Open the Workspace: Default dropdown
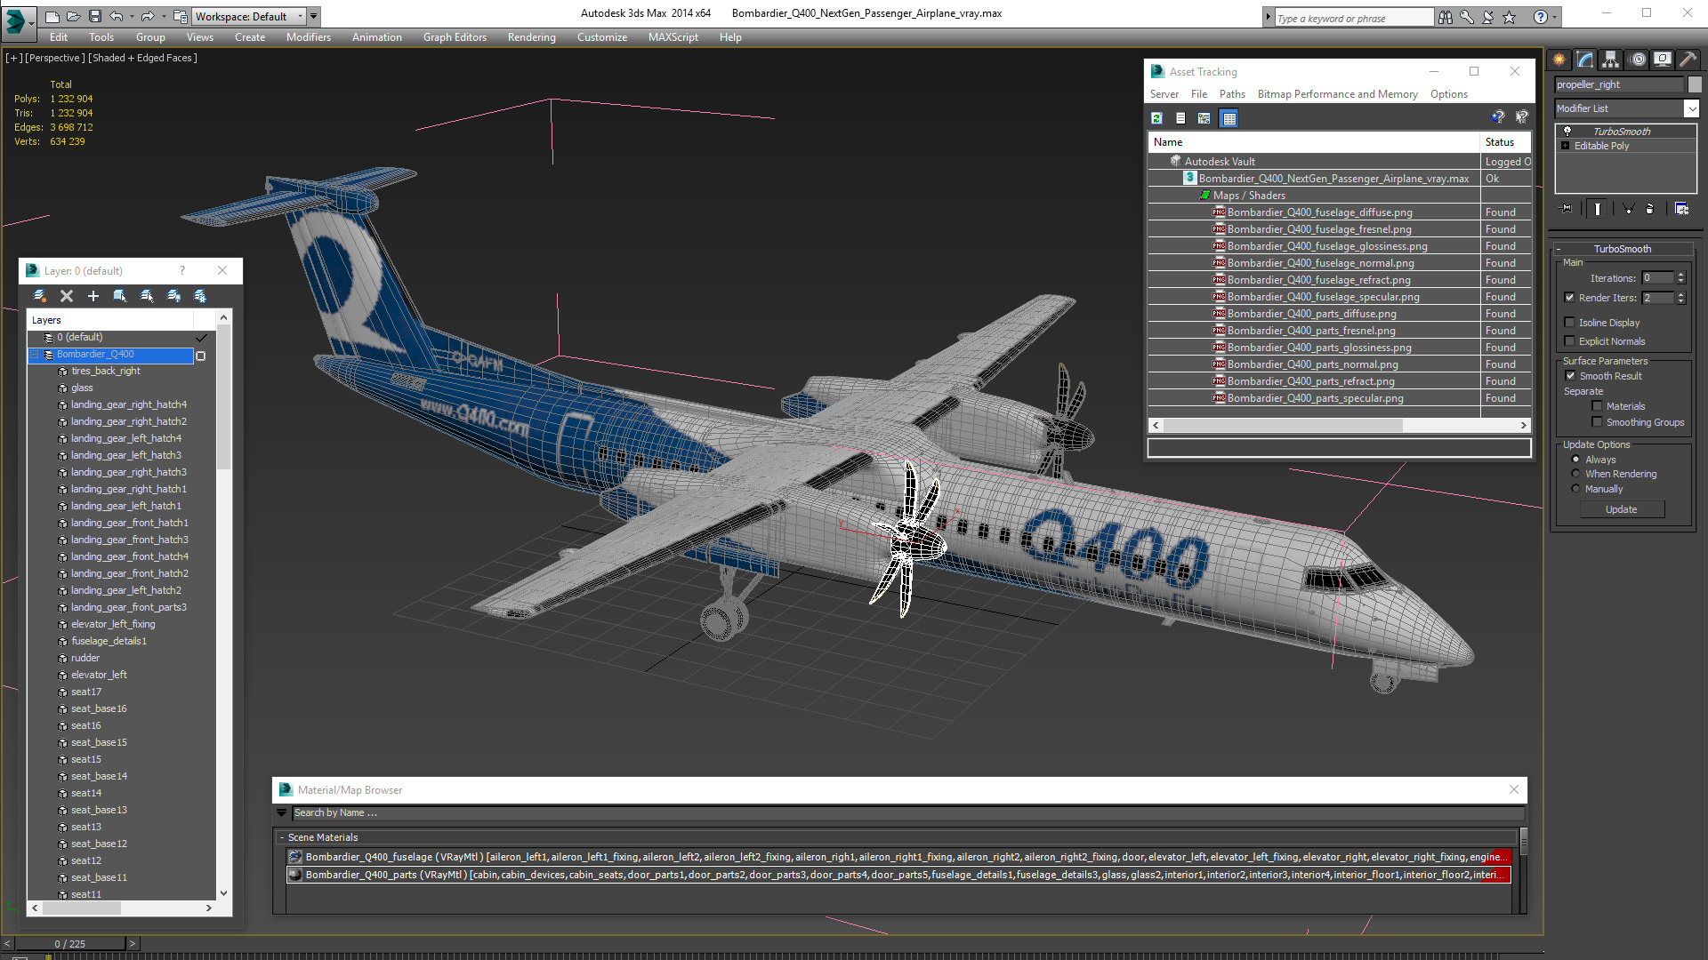Image resolution: width=1708 pixels, height=960 pixels. point(247,16)
